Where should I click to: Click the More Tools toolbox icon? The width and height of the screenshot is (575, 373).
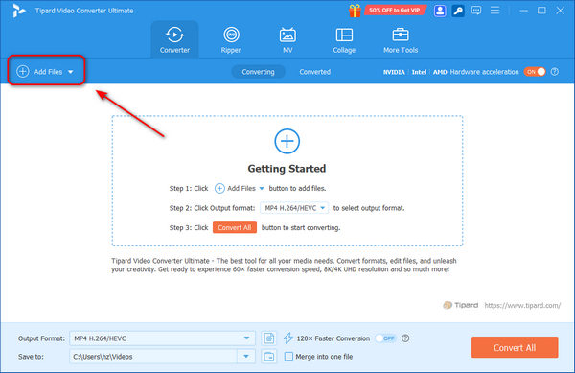(401, 35)
